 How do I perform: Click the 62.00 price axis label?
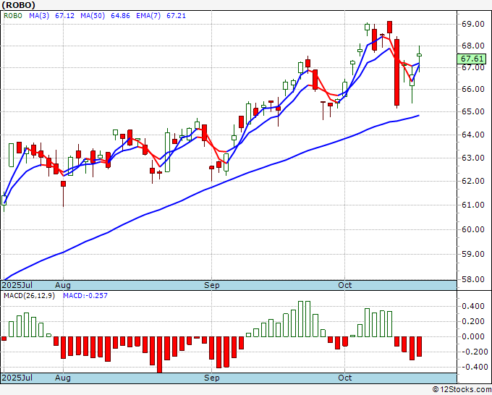pos(472,181)
